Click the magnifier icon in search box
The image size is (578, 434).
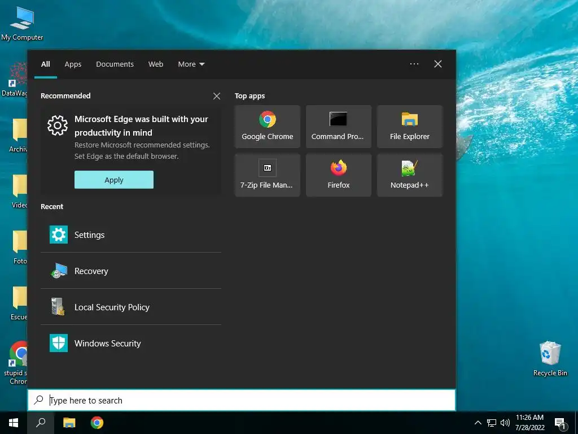(38, 400)
